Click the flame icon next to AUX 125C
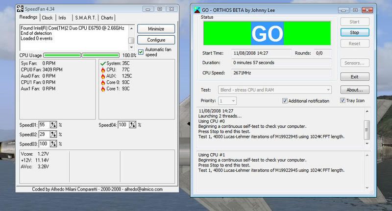Image resolution: width=392 pixels, height=211 pixels. 103,76
